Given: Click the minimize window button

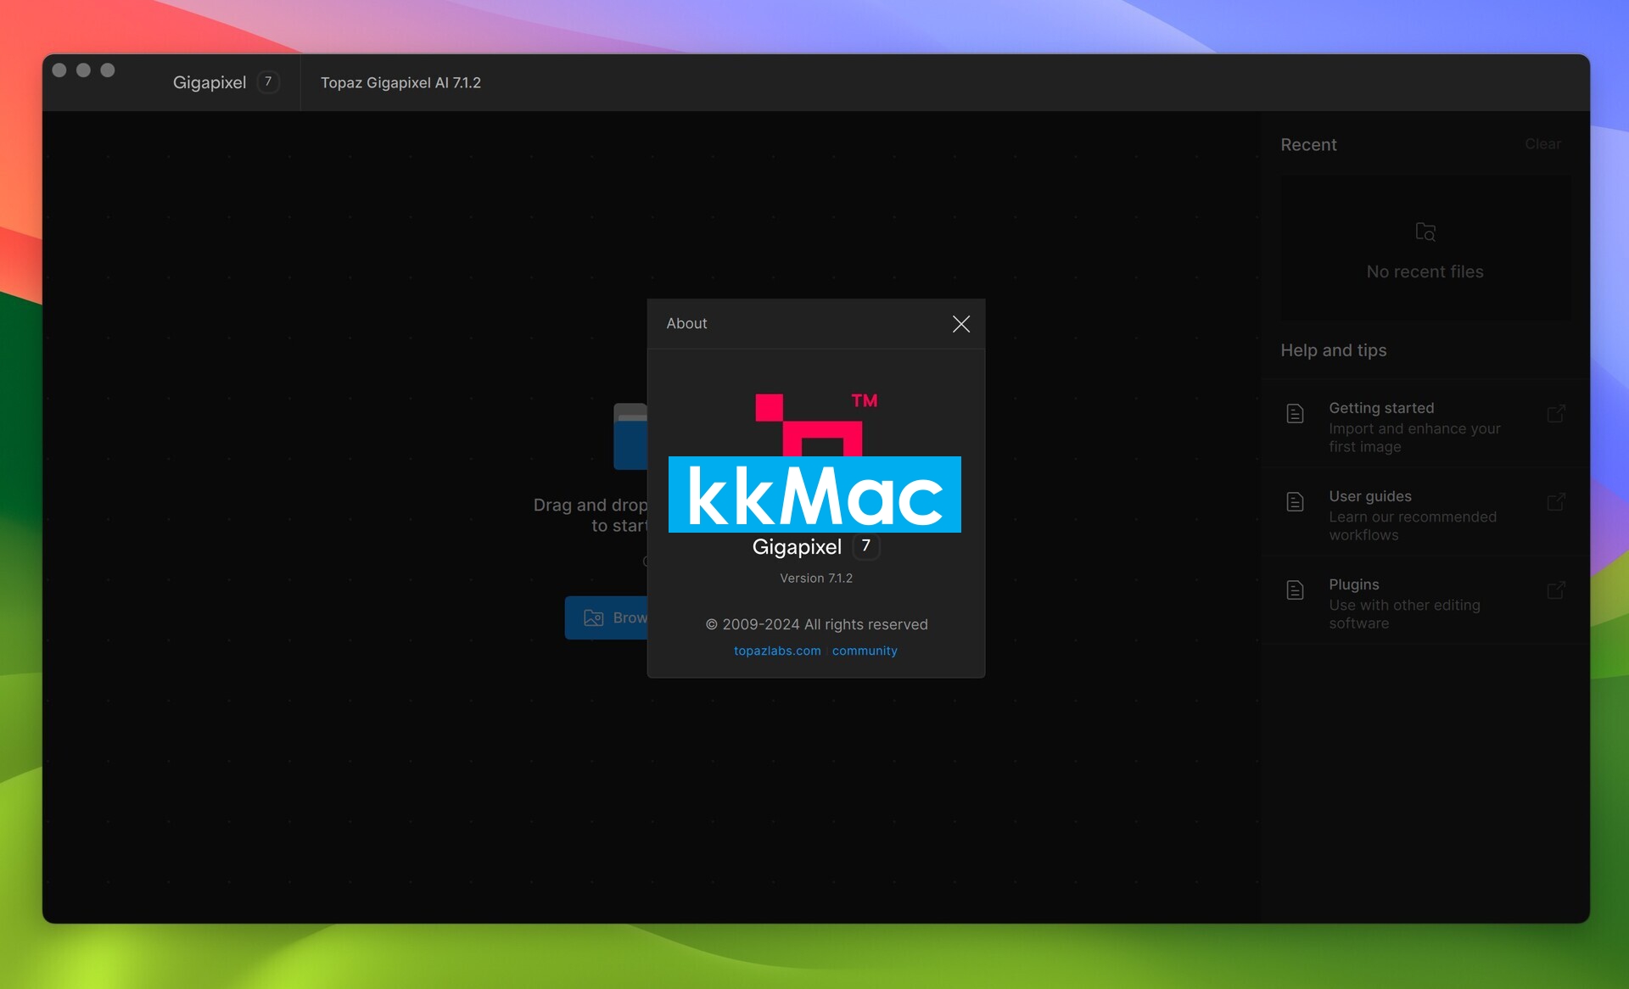Looking at the screenshot, I should 83,70.
